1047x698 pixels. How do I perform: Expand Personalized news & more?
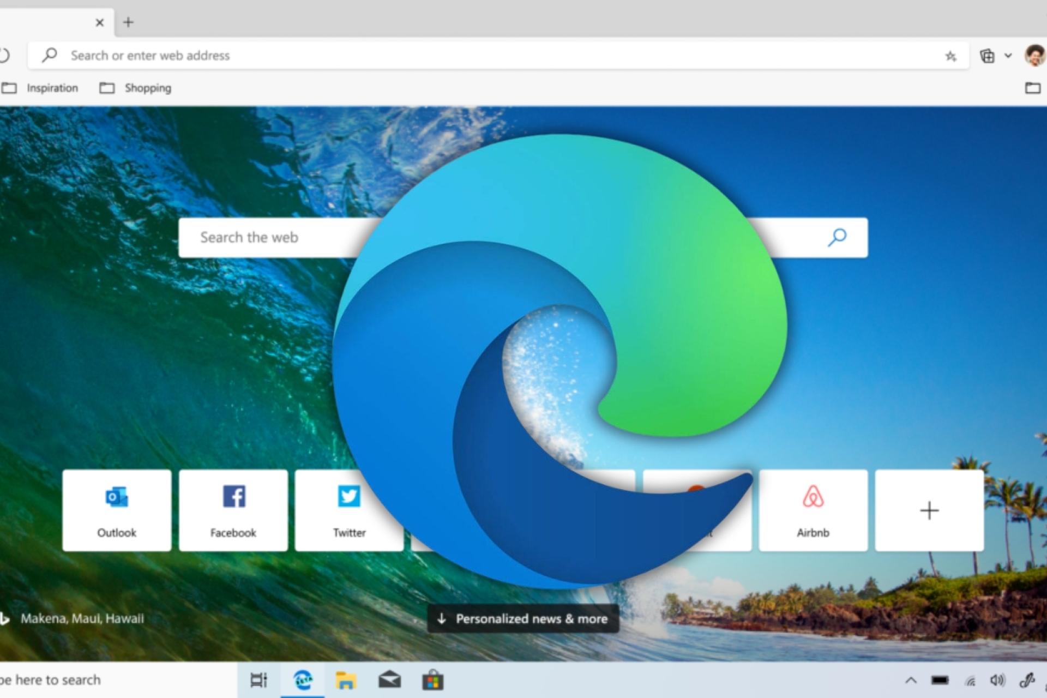(523, 619)
